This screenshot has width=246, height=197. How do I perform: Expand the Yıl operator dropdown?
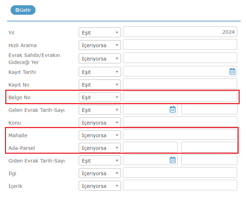click(100, 32)
